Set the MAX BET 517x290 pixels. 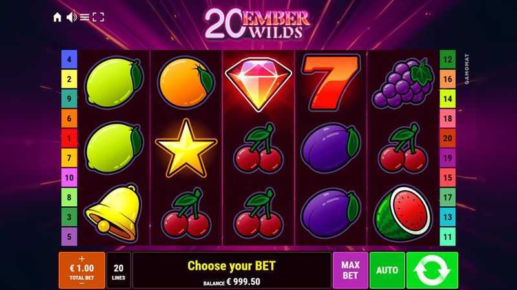point(350,270)
